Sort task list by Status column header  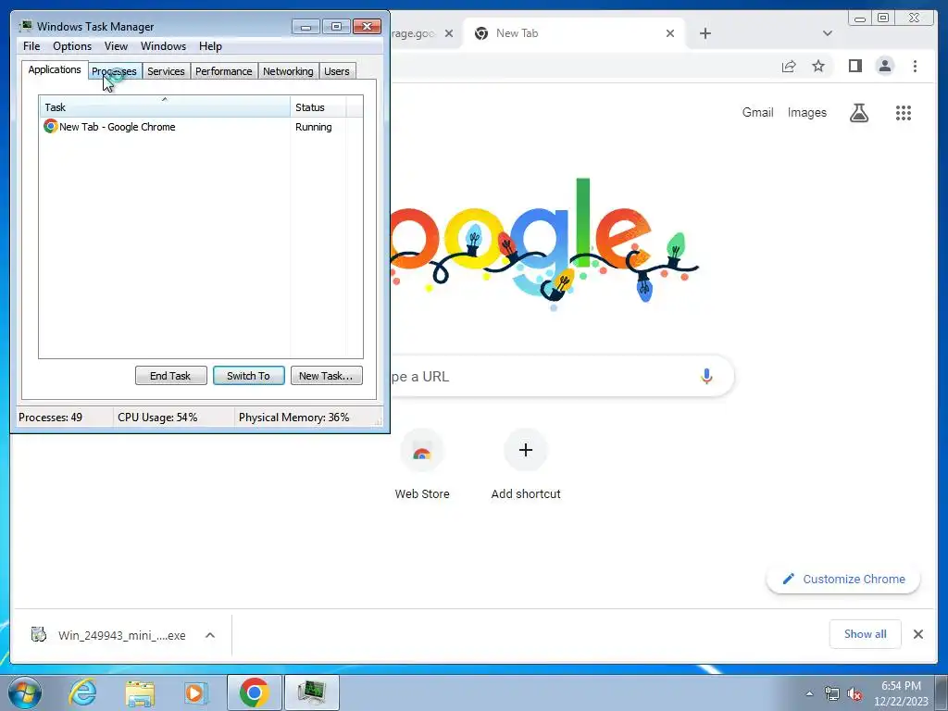pyautogui.click(x=318, y=107)
